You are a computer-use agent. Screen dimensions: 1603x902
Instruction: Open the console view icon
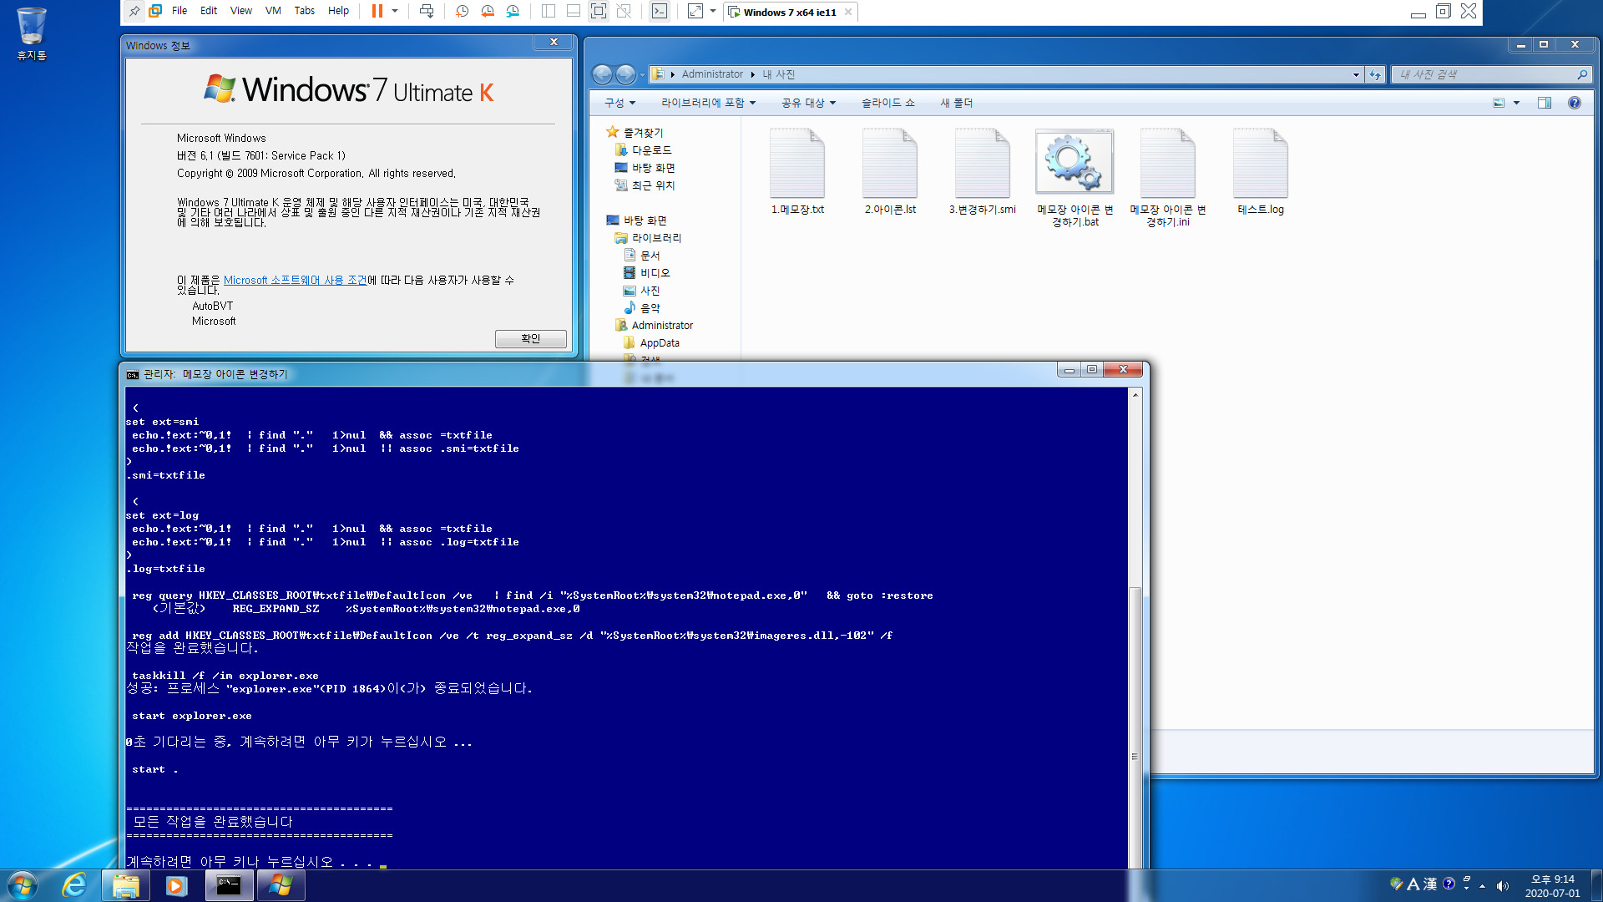(660, 11)
